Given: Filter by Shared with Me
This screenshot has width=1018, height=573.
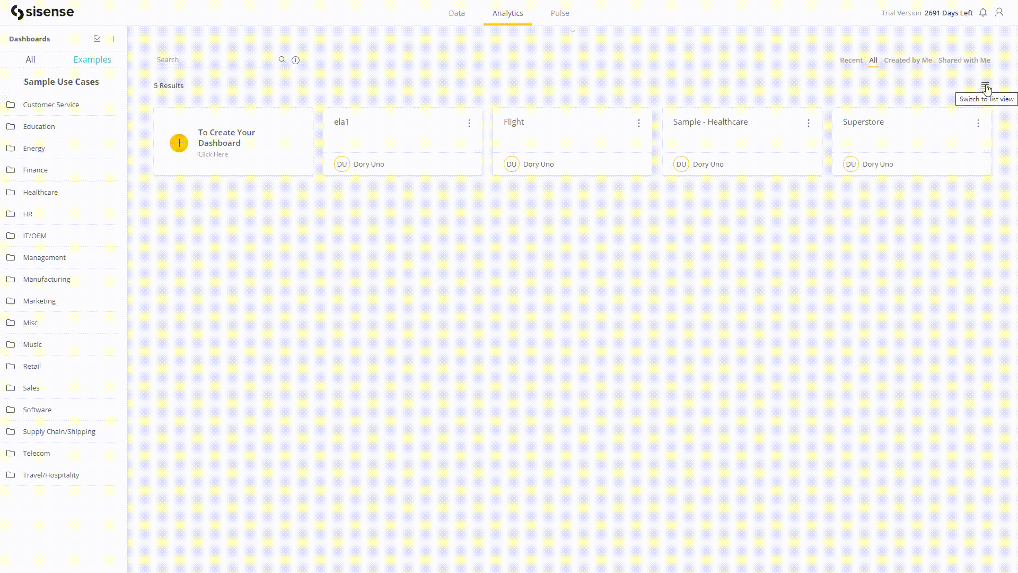Looking at the screenshot, I should pos(964,60).
